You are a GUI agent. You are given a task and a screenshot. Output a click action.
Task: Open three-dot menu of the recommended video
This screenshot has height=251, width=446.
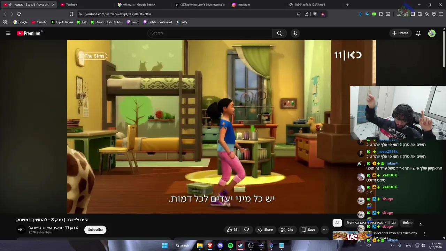coord(424,234)
